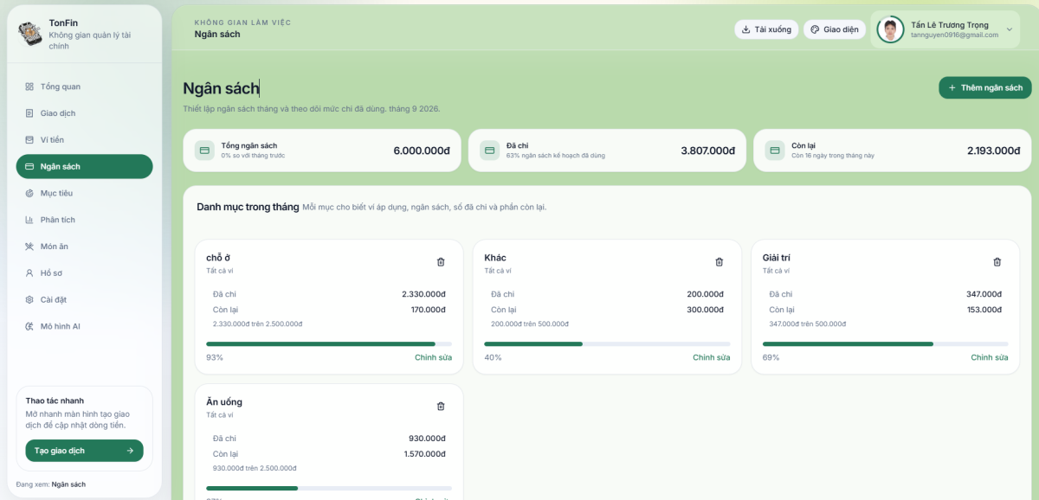Click the Ví tiền wallet icon
The width and height of the screenshot is (1039, 500).
point(29,139)
